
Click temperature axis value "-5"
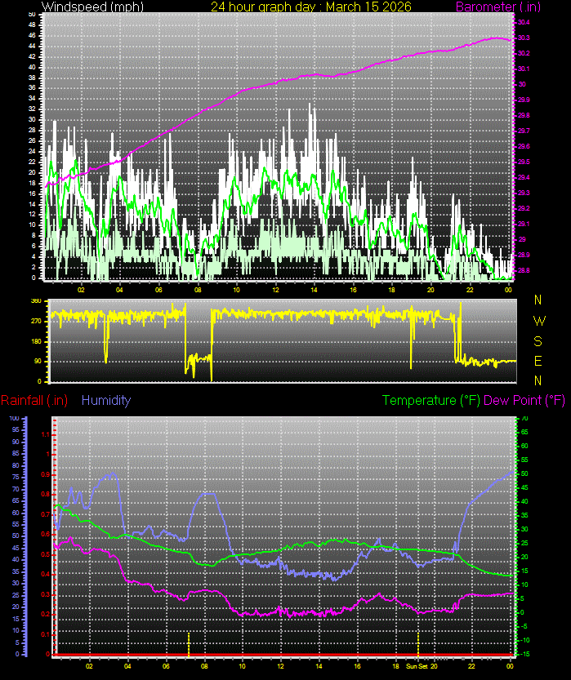(x=524, y=626)
